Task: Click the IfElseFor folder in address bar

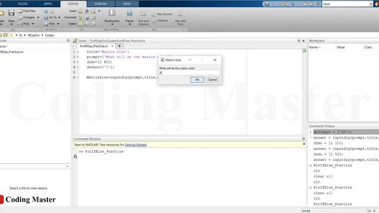Action: (x=34, y=35)
